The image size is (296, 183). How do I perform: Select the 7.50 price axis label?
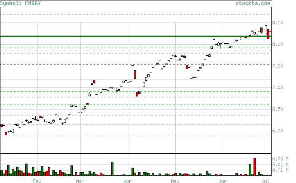pos(277,66)
